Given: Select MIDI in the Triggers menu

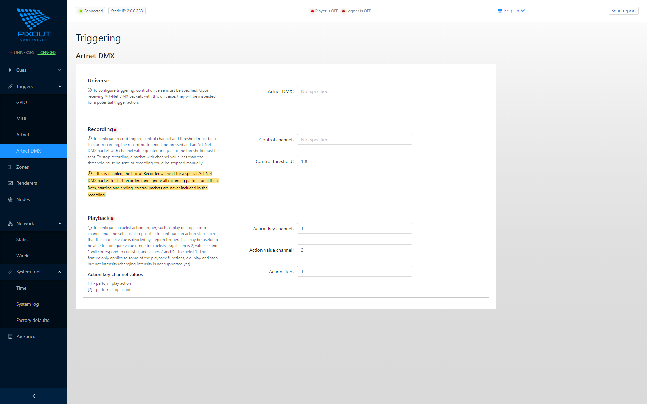Looking at the screenshot, I should coord(21,119).
